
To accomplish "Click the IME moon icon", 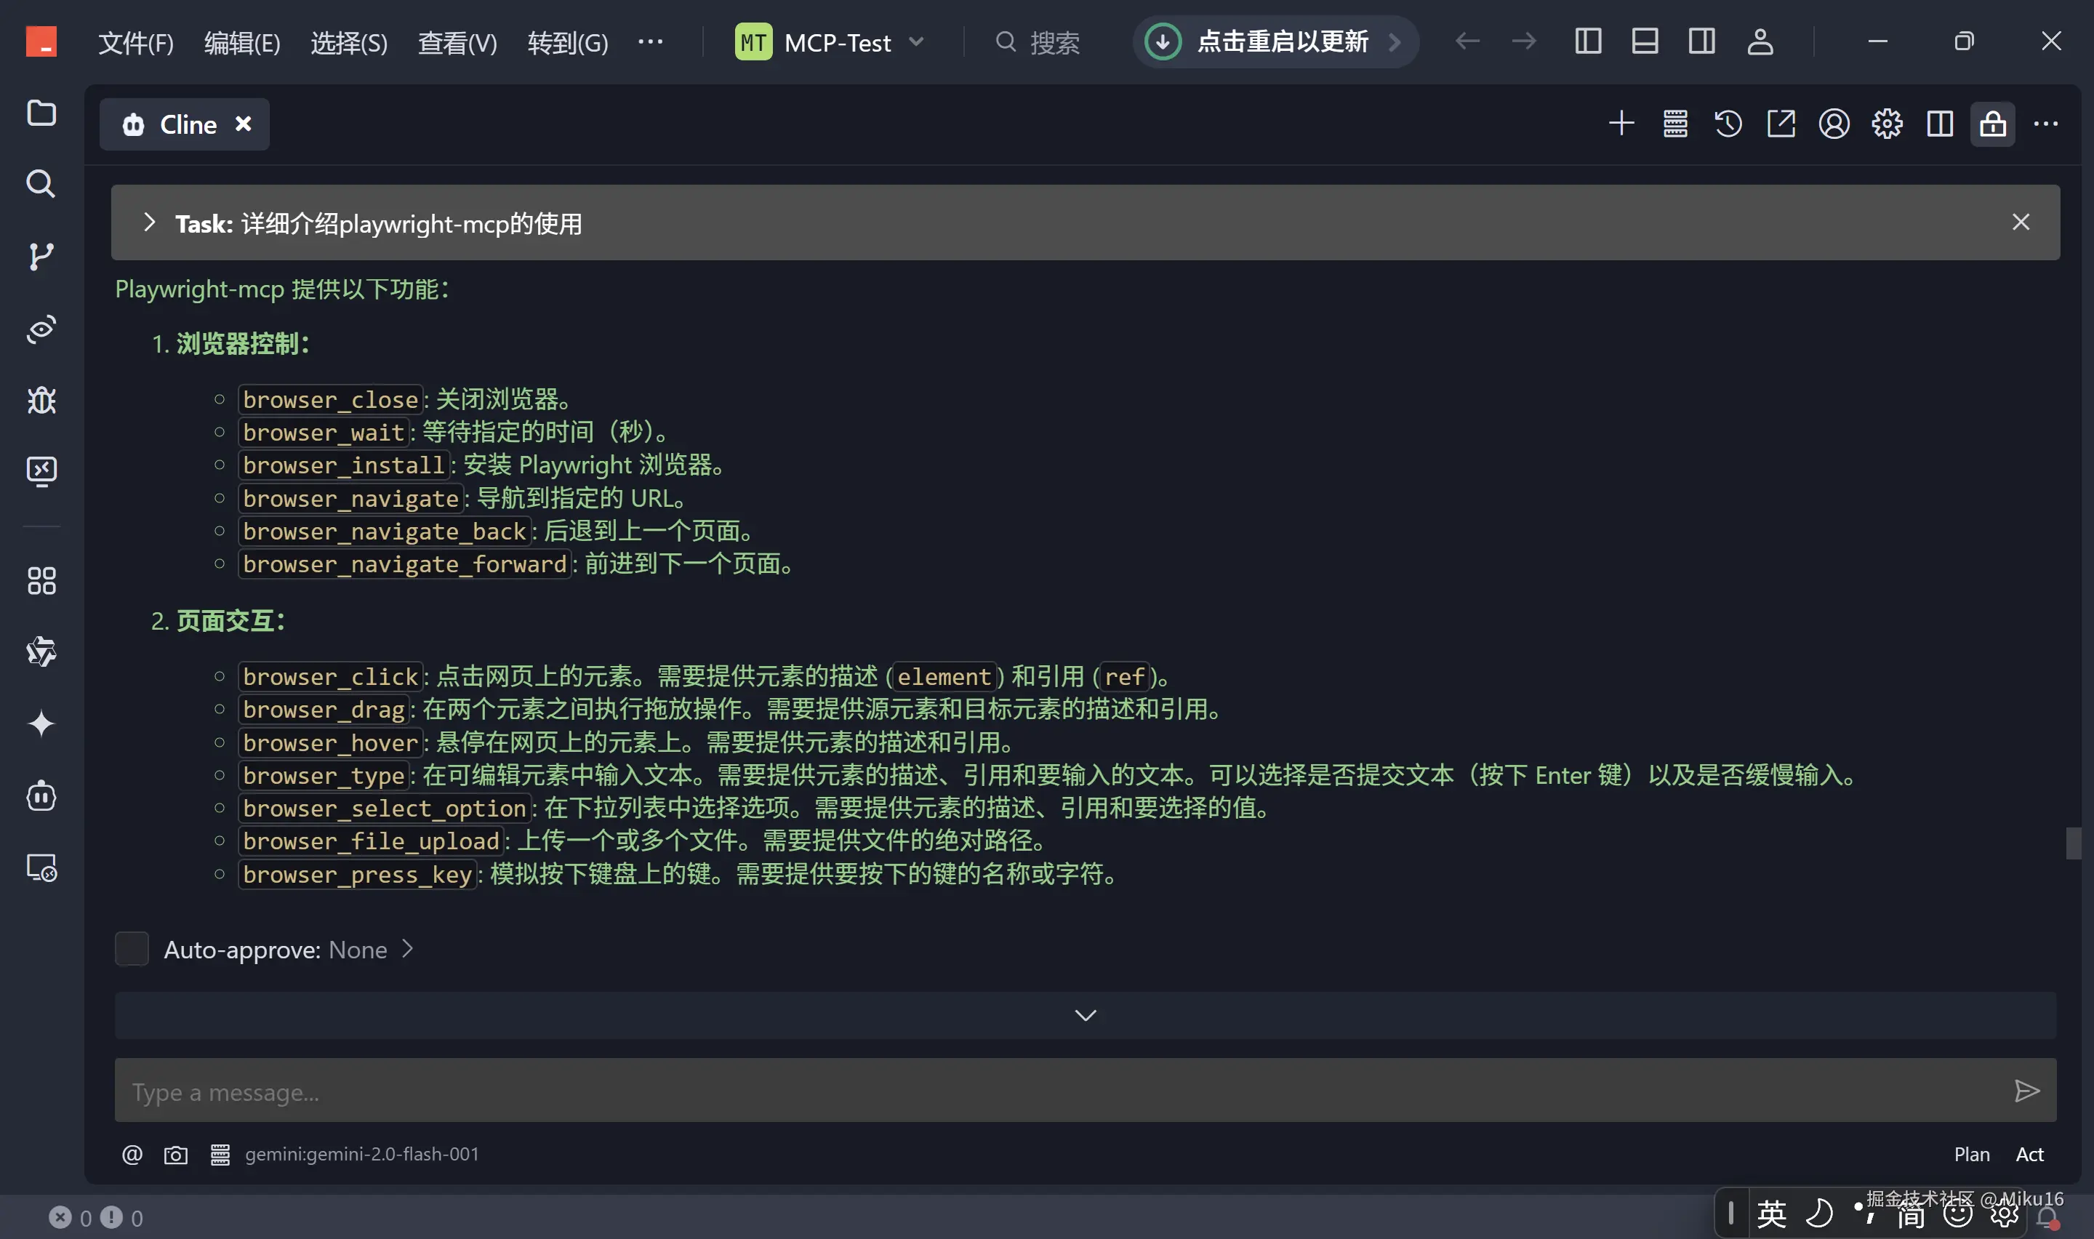I will [x=1819, y=1214].
